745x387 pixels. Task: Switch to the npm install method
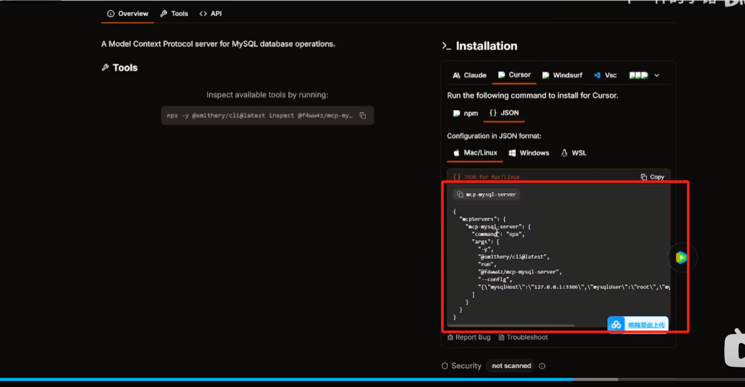coord(466,113)
